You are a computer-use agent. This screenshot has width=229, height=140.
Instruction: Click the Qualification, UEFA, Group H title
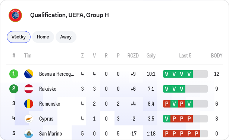click(69, 15)
